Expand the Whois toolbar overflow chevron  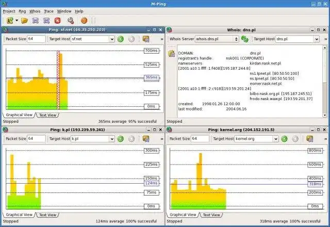click(x=325, y=39)
